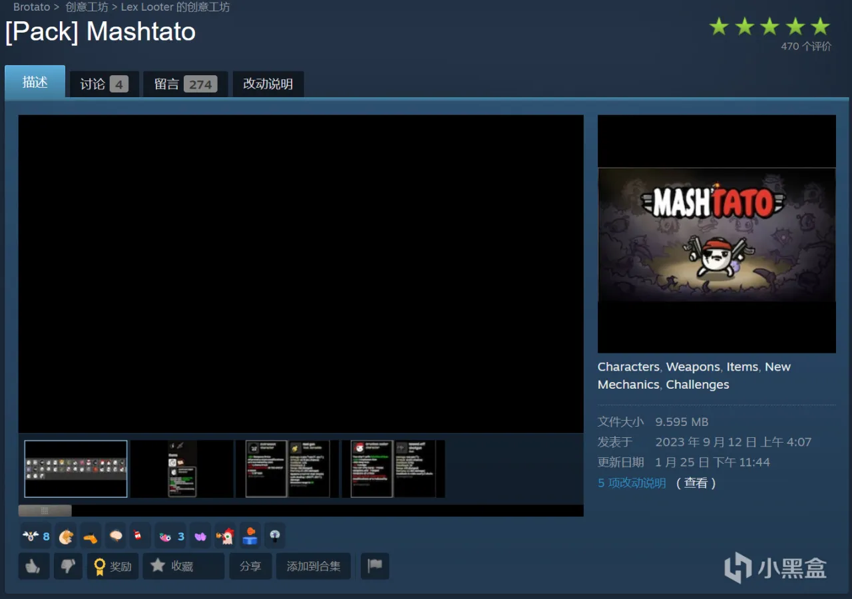This screenshot has height=599, width=852.
Task: Click the 创意工坊 breadcrumb link
Action: pos(87,7)
